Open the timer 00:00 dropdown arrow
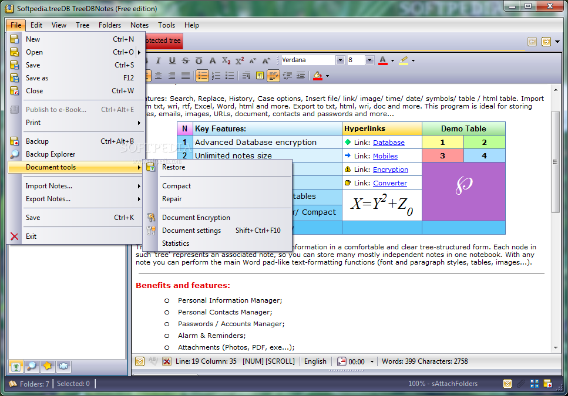The width and height of the screenshot is (568, 396). point(372,361)
